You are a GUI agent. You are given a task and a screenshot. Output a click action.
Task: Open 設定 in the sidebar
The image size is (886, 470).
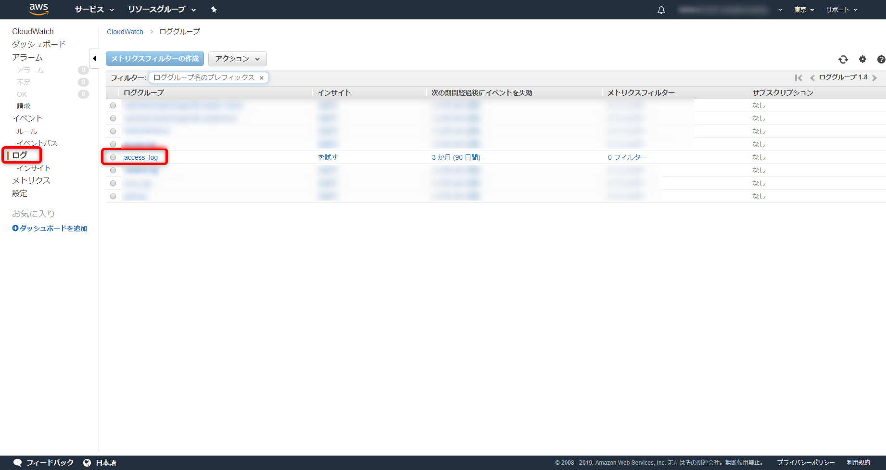[x=20, y=193]
